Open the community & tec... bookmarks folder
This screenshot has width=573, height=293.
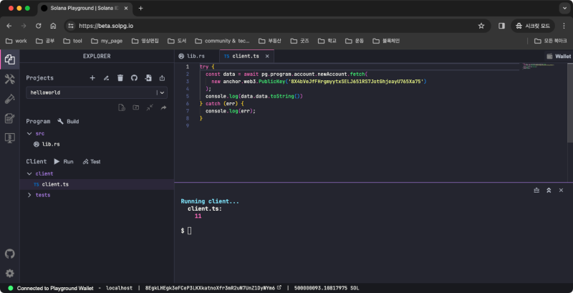223,41
